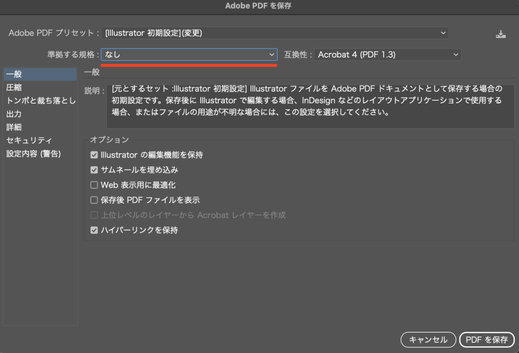Image resolution: width=519 pixels, height=353 pixels.
Task: Uncheck Illustrator の編集機能を保持
Action: coord(94,155)
